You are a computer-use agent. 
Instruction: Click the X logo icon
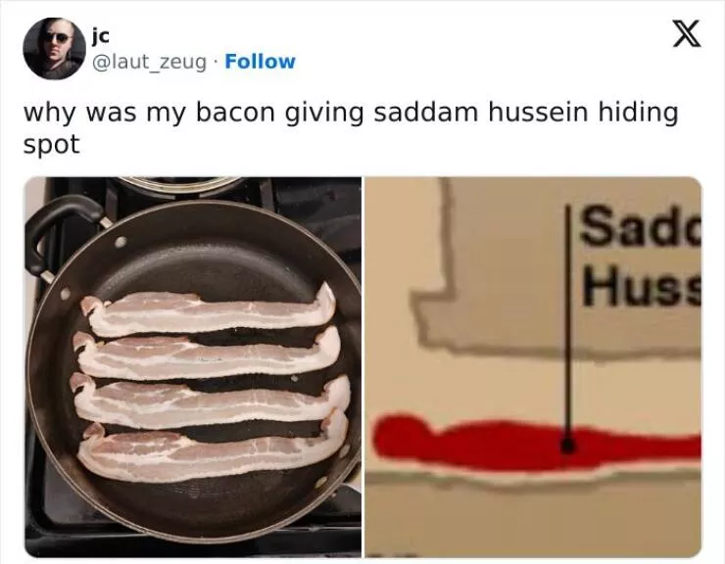tap(687, 33)
